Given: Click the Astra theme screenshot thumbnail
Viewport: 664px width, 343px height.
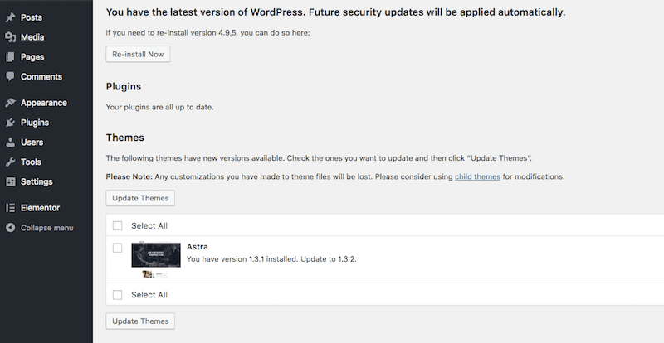Looking at the screenshot, I should click(156, 259).
